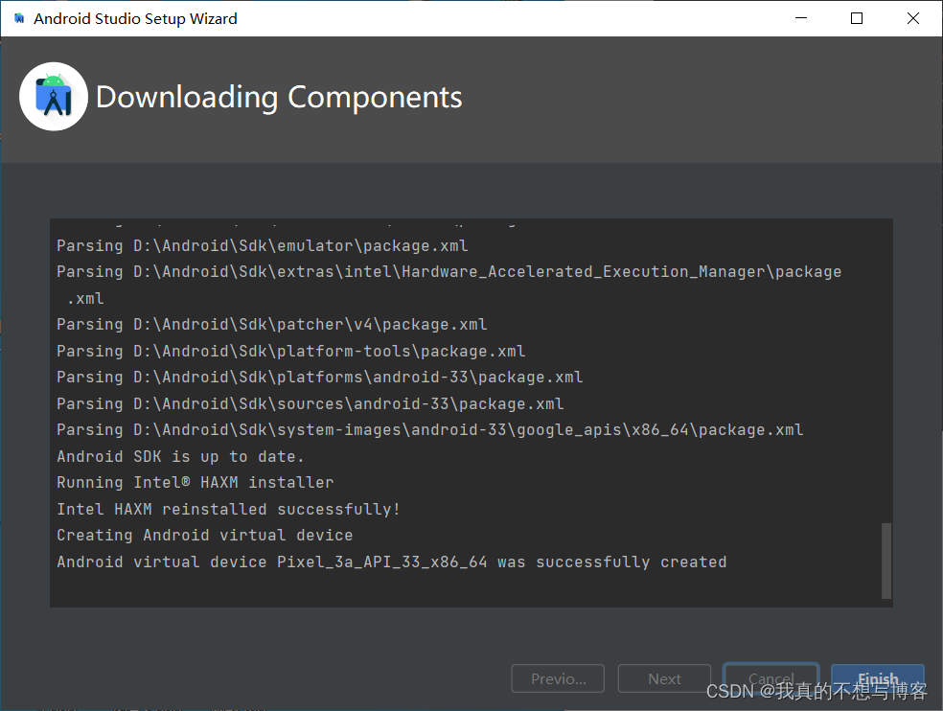Viewport: 943px width, 711px height.
Task: Click the line mentioning Pixel_3a_API_33_x86_64 created
Action: [x=392, y=562]
